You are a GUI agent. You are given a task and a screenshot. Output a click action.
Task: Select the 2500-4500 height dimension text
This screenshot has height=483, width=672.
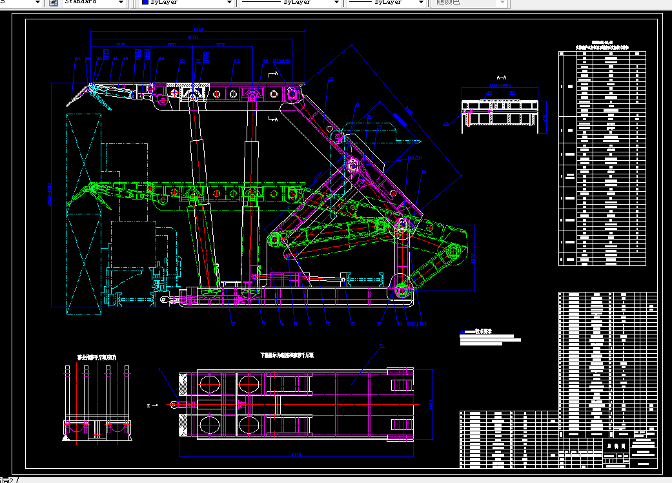coord(49,194)
